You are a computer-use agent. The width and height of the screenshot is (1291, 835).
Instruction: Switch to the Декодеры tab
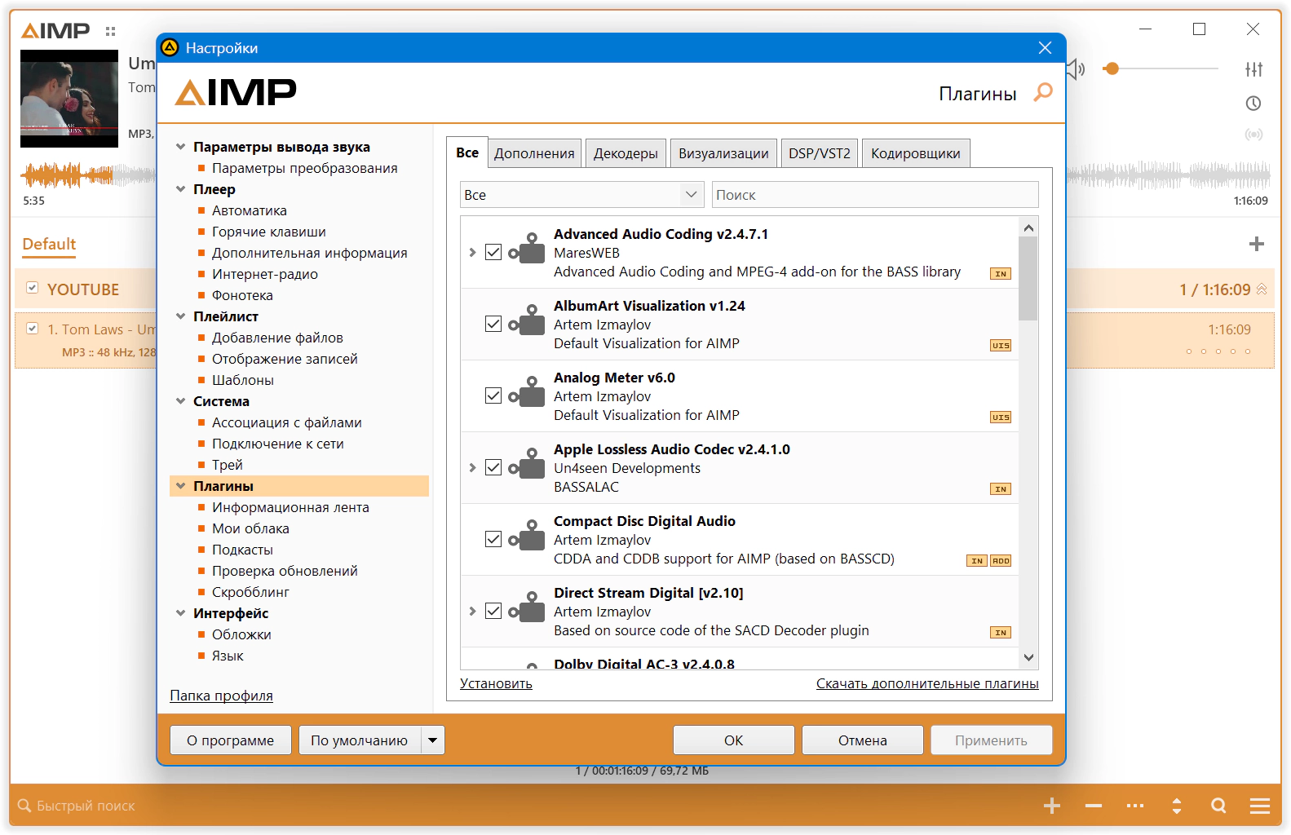point(626,153)
